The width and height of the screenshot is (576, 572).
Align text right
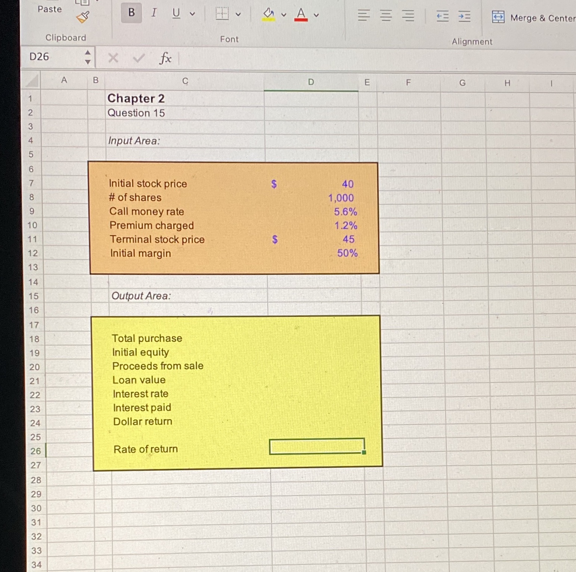[408, 16]
